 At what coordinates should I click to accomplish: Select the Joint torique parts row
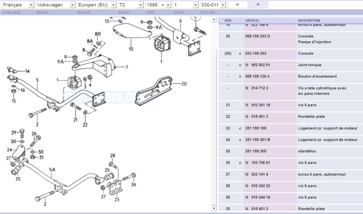click(290, 65)
